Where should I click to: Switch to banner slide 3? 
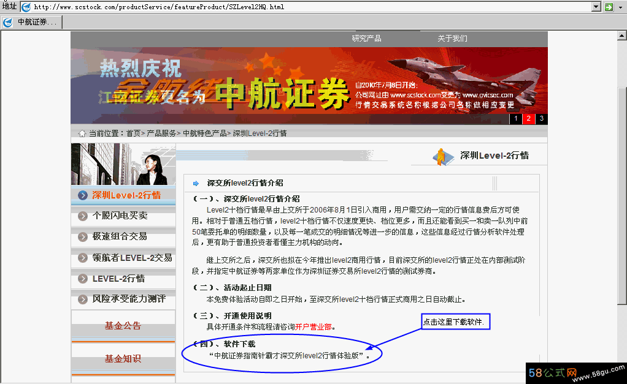(542, 119)
